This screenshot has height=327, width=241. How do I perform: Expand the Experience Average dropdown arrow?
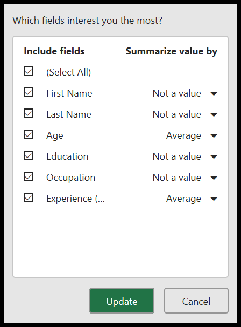[x=214, y=199]
